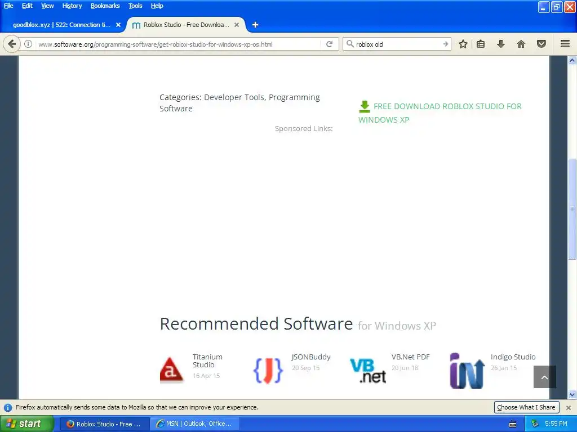The height and width of the screenshot is (432, 577).
Task: Show bookmarks list icon
Action: click(x=481, y=44)
